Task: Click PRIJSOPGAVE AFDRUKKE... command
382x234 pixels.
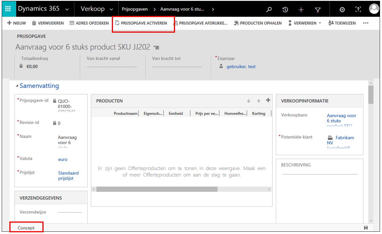Action: pos(201,23)
